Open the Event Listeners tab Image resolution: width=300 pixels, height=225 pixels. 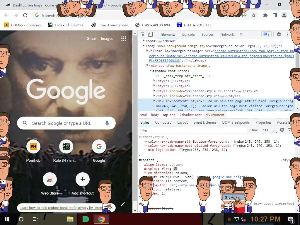(x=205, y=122)
